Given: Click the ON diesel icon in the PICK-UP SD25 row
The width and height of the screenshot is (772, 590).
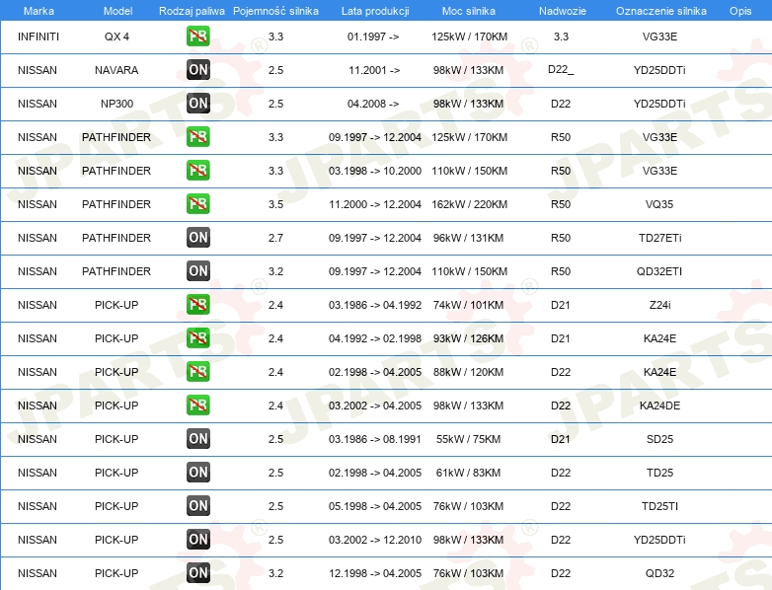Looking at the screenshot, I should pyautogui.click(x=197, y=439).
